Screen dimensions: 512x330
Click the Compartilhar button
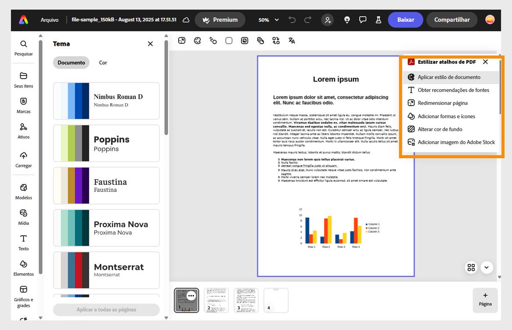(x=452, y=20)
